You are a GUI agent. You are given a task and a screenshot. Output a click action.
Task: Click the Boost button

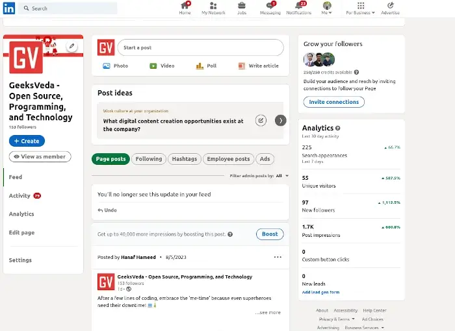click(x=270, y=234)
